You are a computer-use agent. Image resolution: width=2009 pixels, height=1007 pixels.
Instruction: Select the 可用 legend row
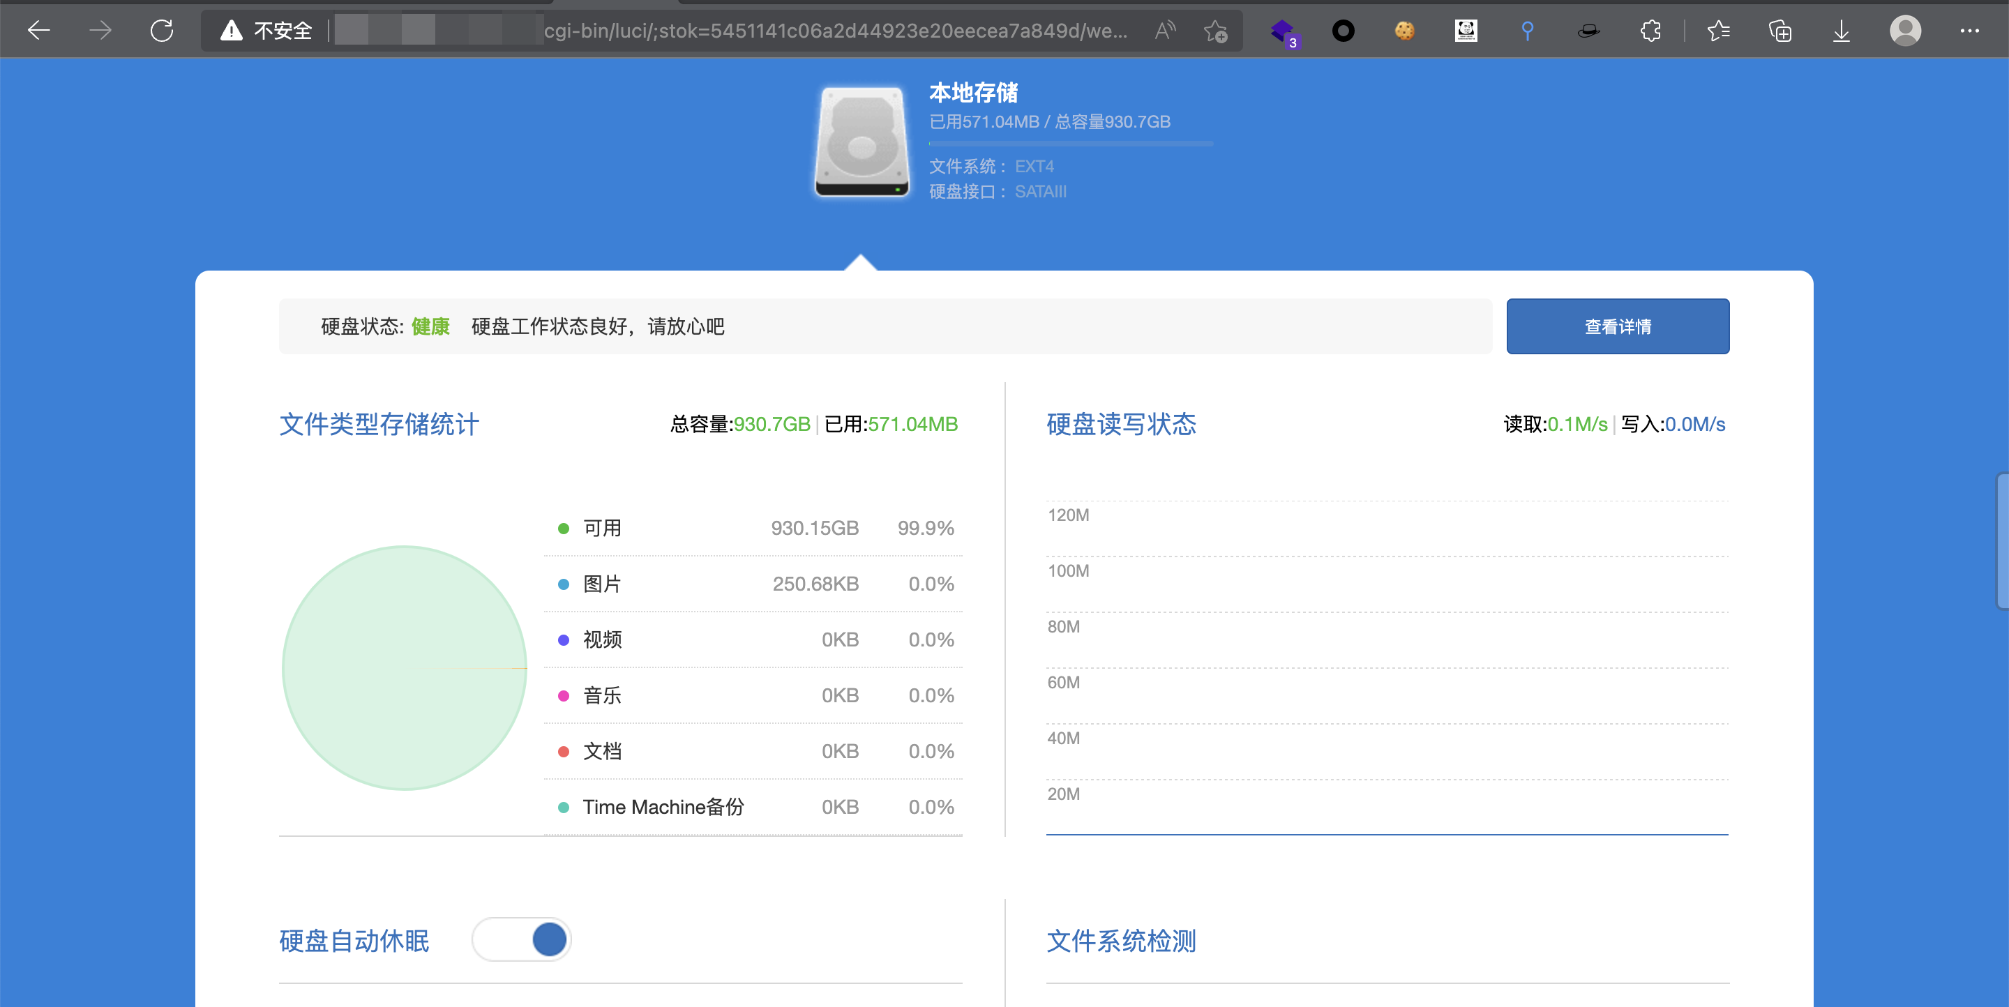coord(753,529)
